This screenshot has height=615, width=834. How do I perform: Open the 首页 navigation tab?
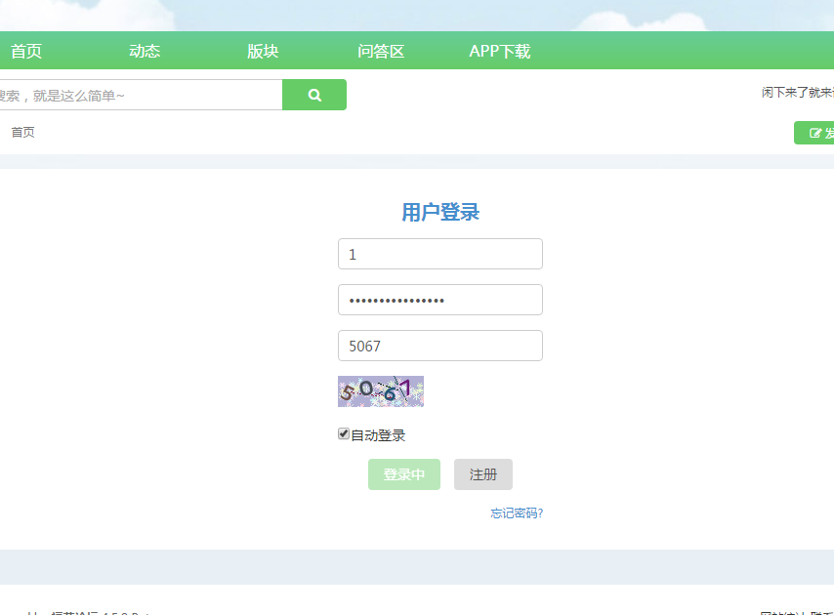[26, 52]
